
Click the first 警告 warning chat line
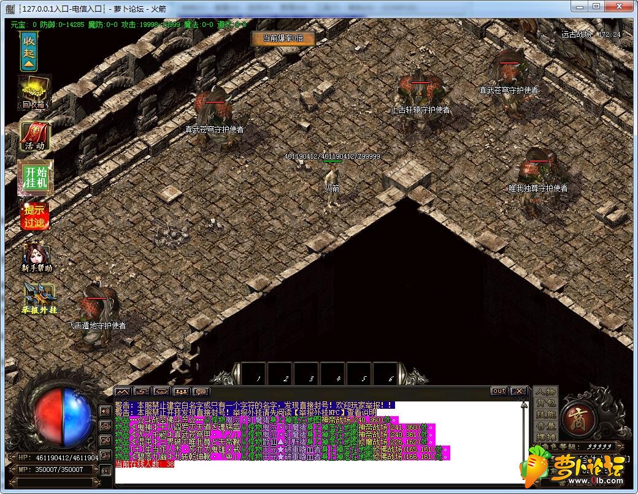tap(255, 405)
